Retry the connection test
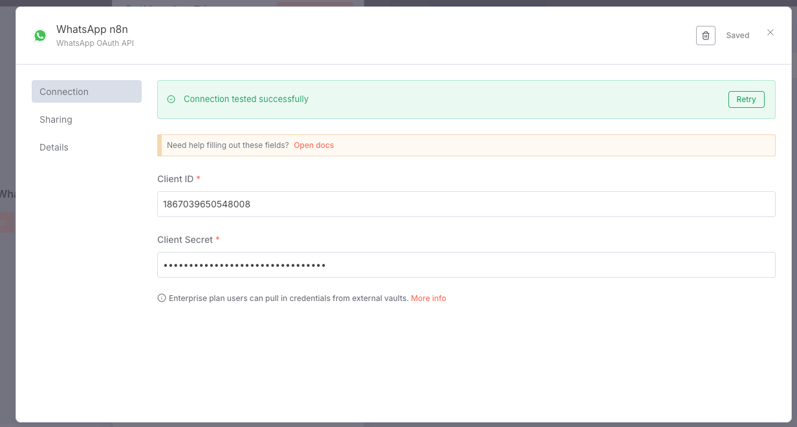Screen dimensions: 797x427 [746, 99]
